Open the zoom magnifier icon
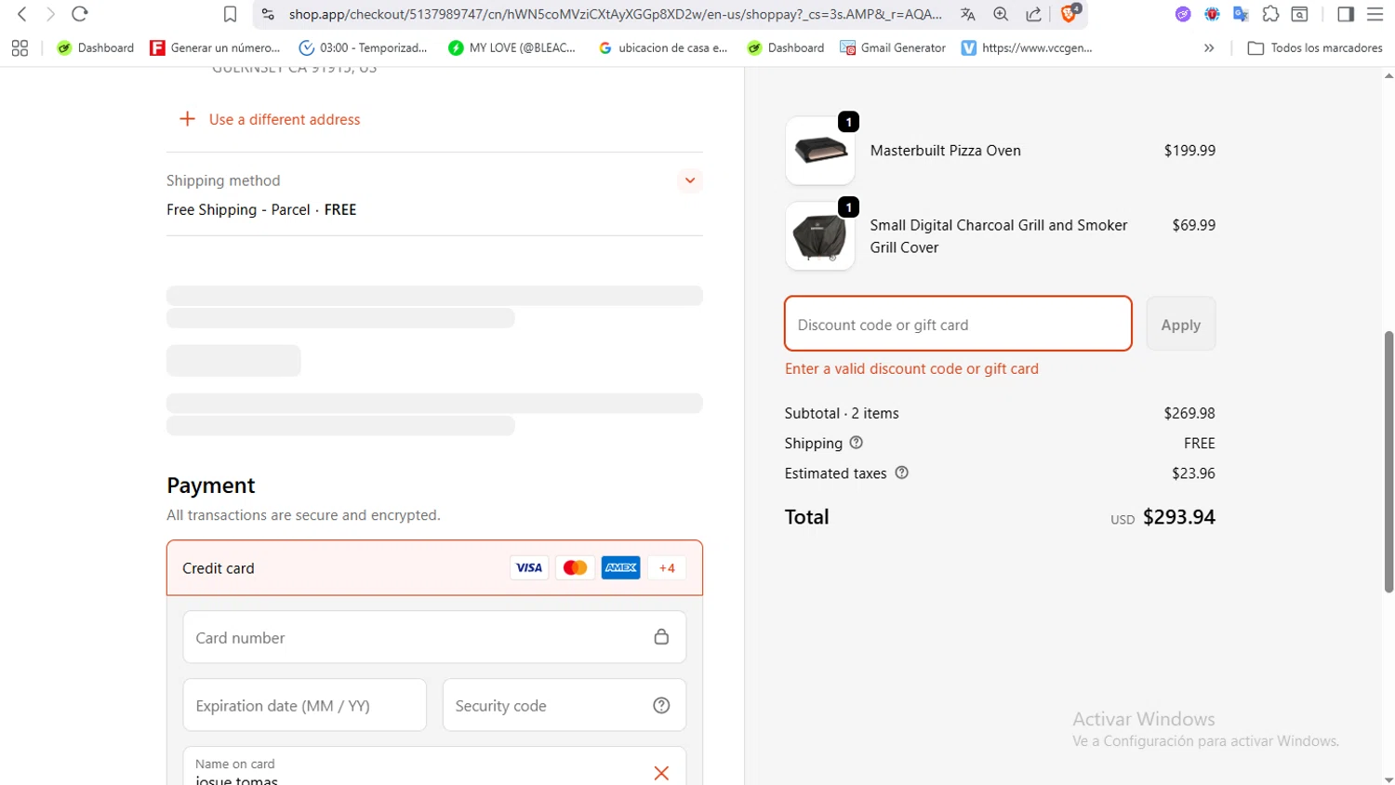1395x785 pixels. click(1001, 14)
